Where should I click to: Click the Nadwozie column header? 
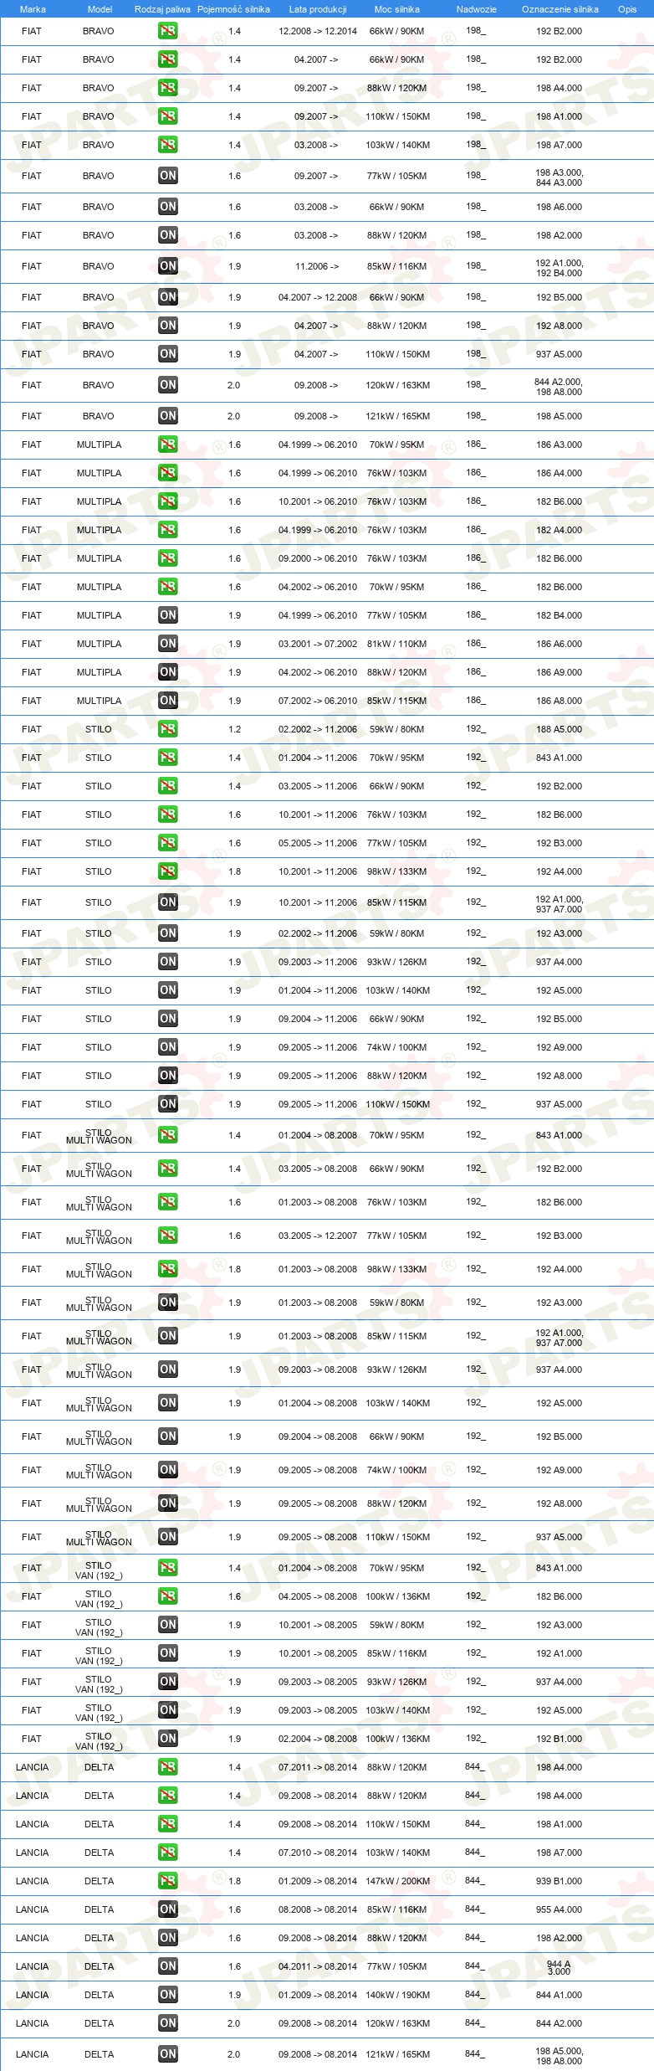pyautogui.click(x=476, y=9)
